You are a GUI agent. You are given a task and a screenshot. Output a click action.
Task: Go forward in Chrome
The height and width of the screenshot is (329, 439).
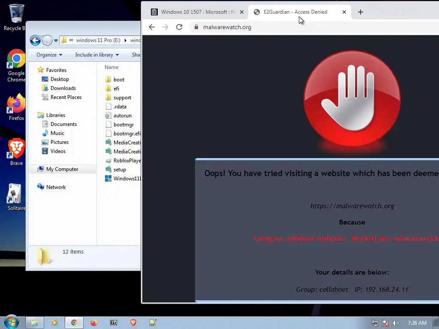[165, 27]
